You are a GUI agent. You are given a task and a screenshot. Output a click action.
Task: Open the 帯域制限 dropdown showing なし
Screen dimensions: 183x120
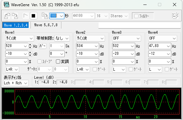[62, 38]
